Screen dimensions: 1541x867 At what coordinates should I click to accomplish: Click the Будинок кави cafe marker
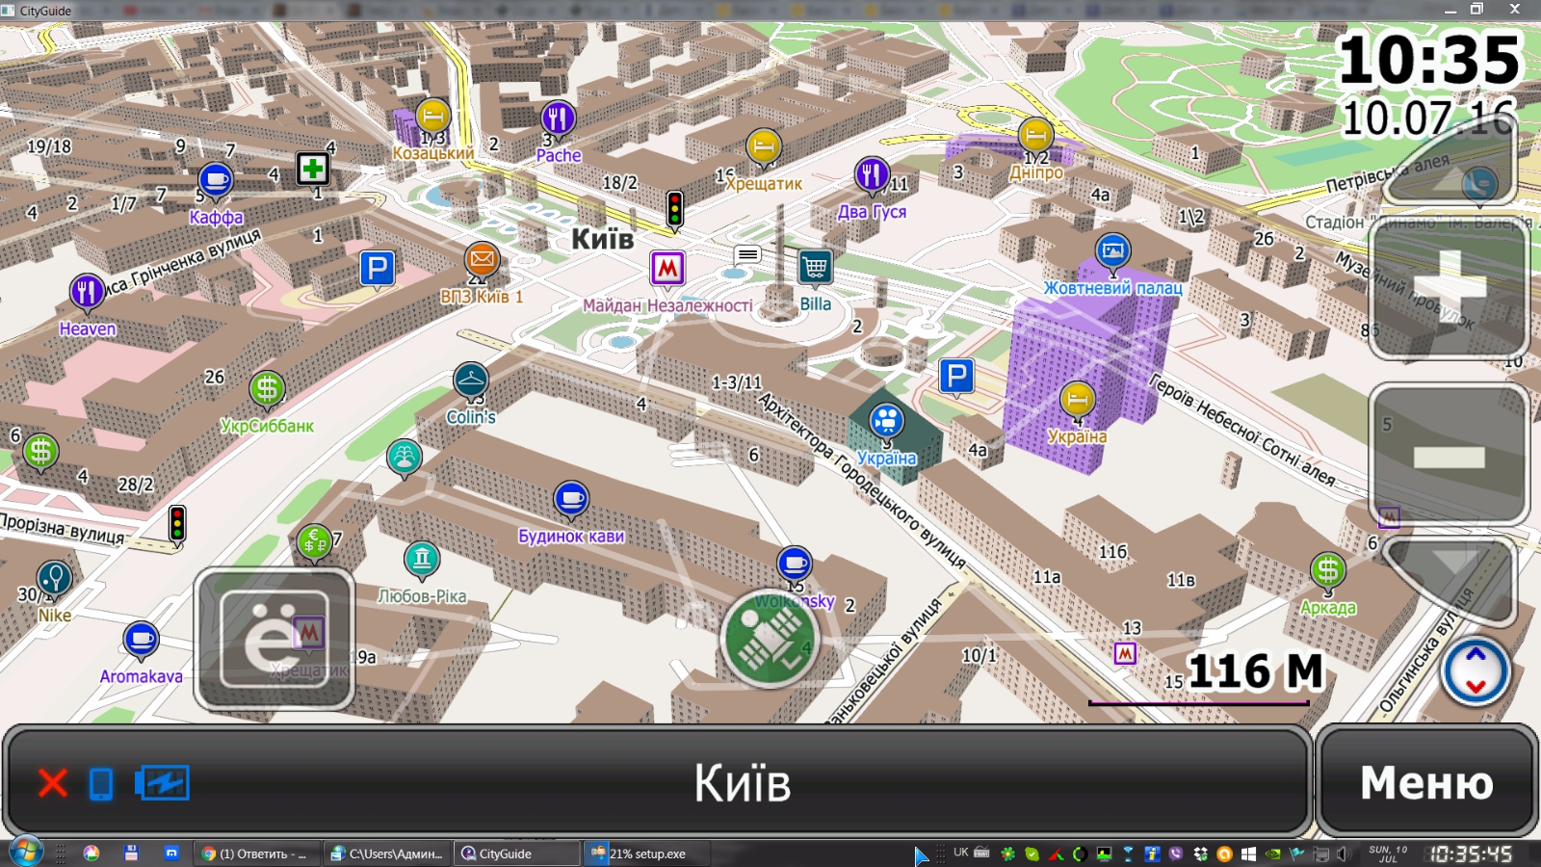[571, 499]
